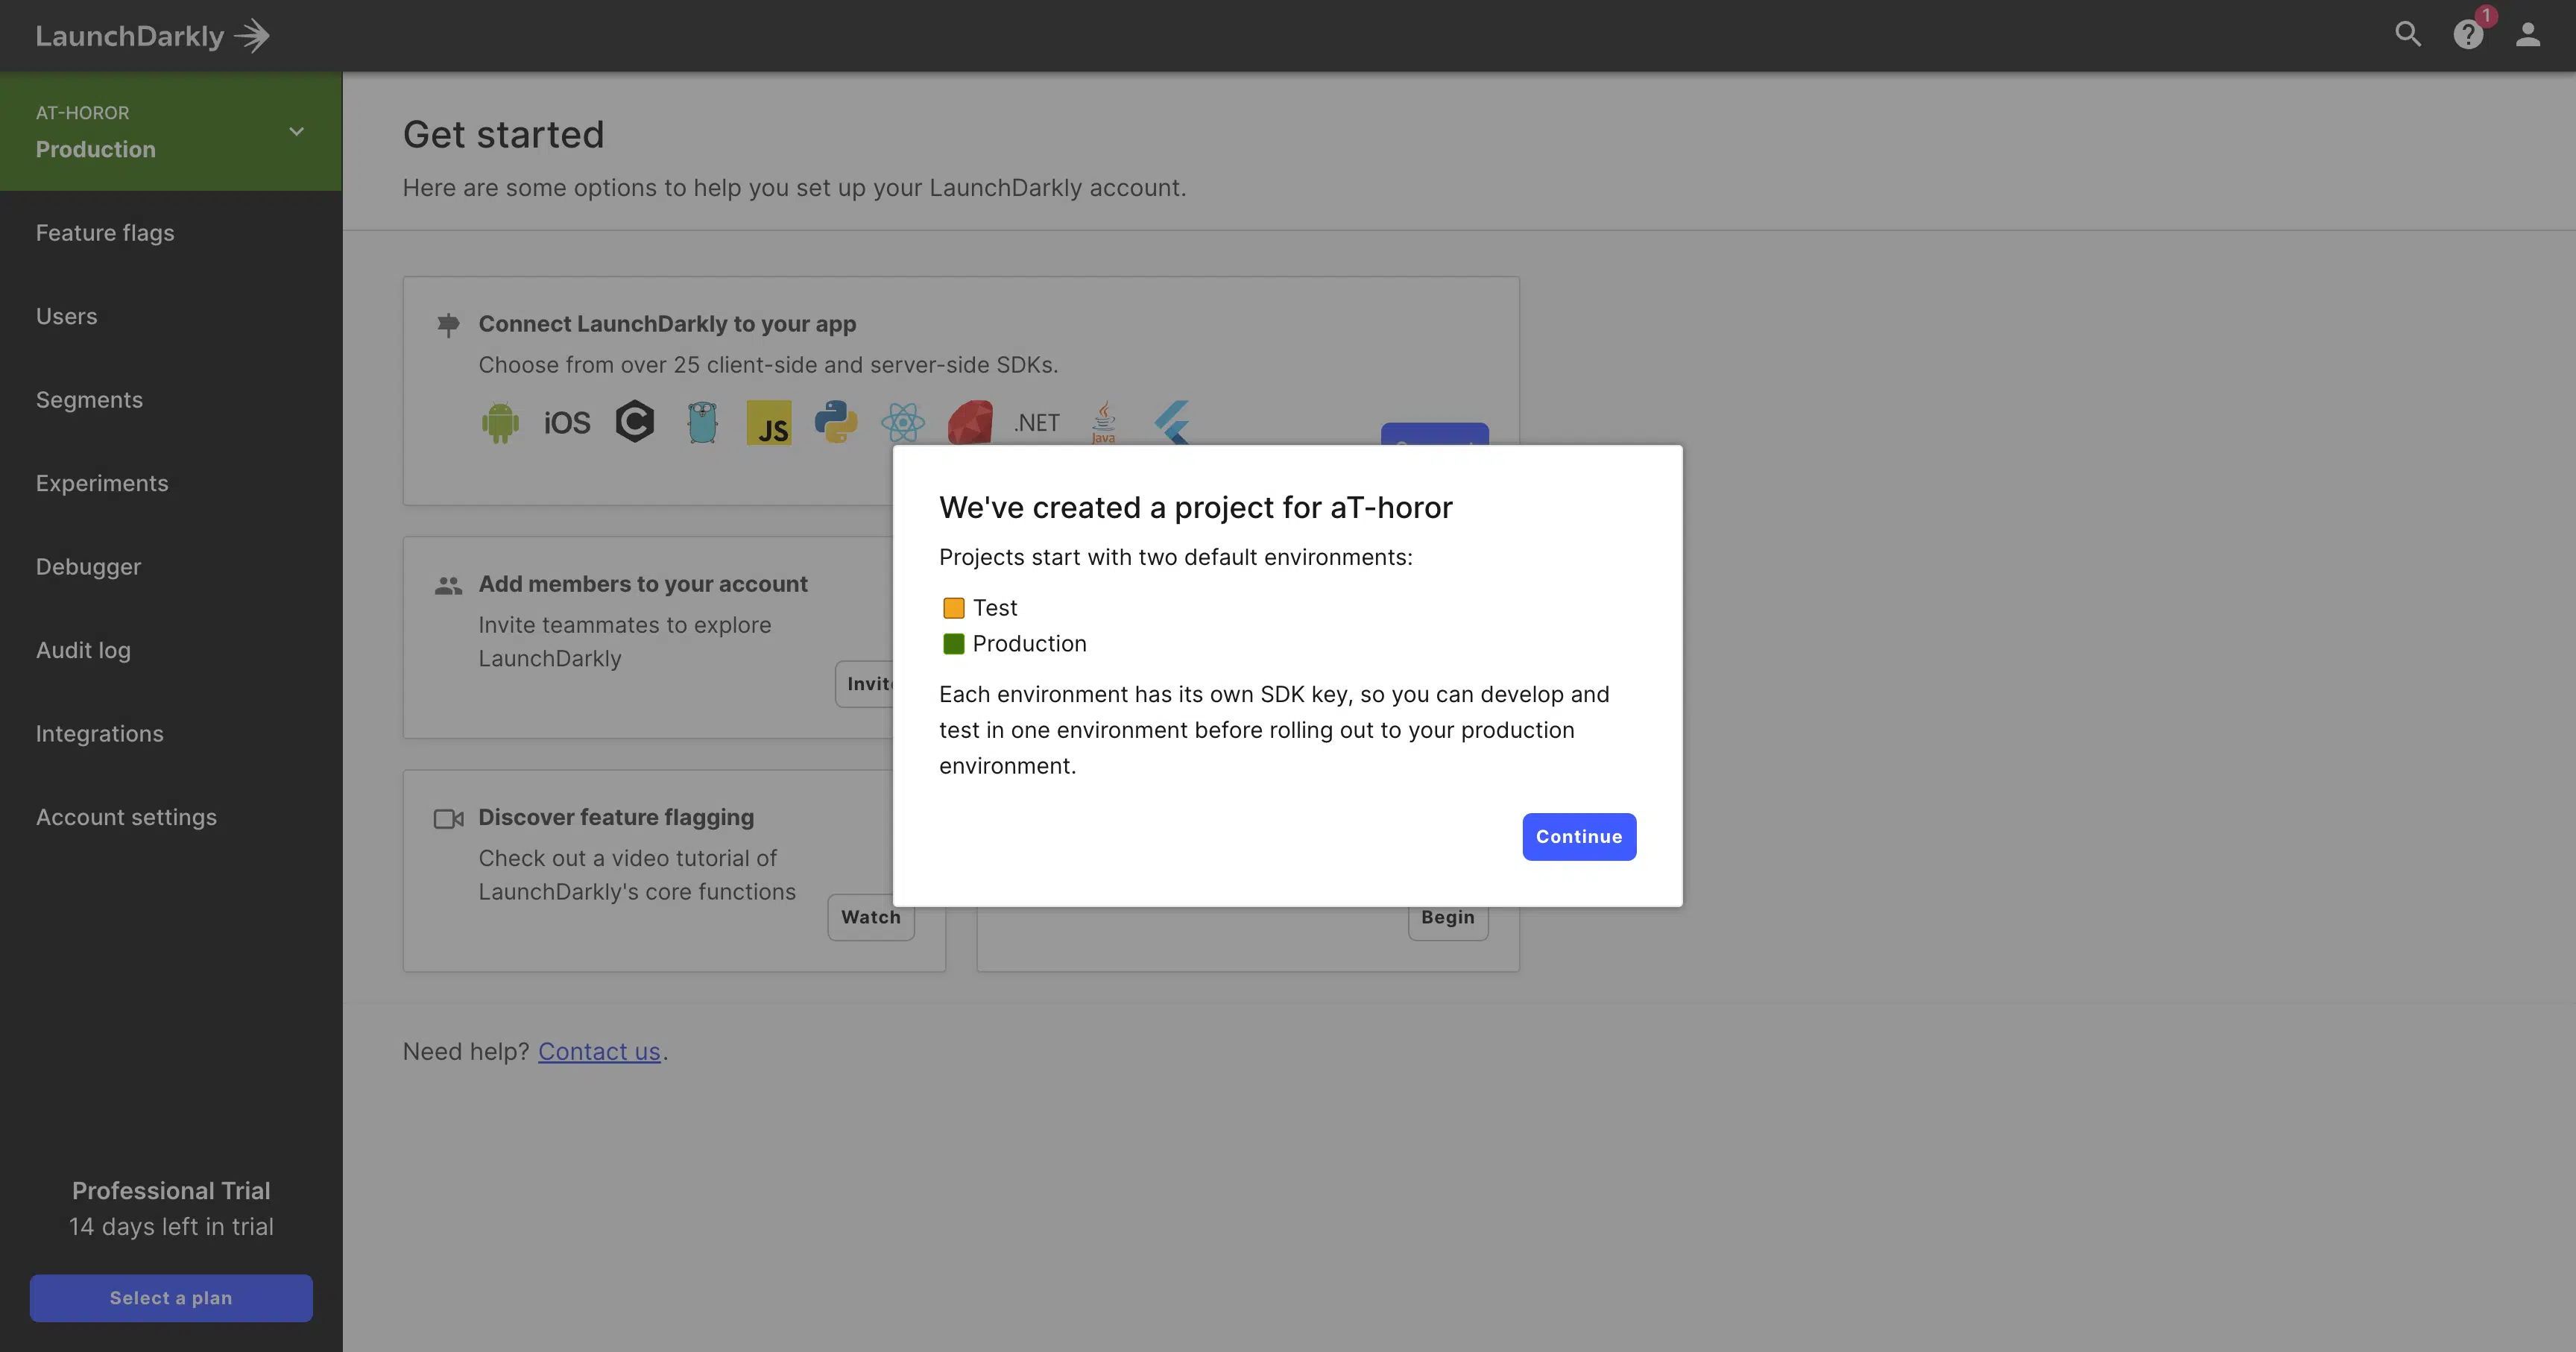Click the plug icon beside Connect LaunchDarkly

[x=449, y=324]
